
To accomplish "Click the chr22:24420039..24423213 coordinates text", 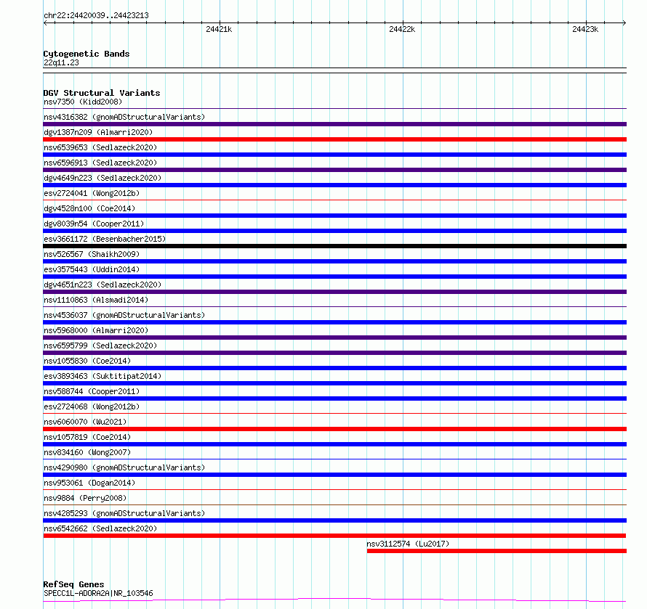I will coord(96,16).
